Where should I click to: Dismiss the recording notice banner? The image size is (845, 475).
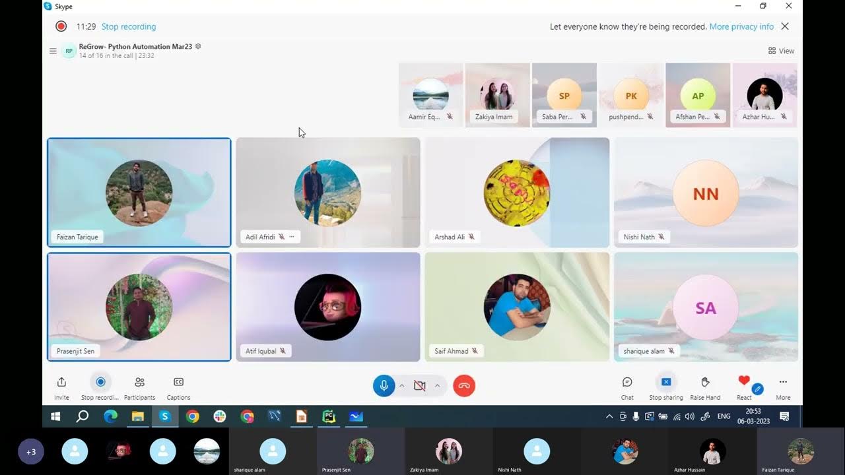click(785, 26)
